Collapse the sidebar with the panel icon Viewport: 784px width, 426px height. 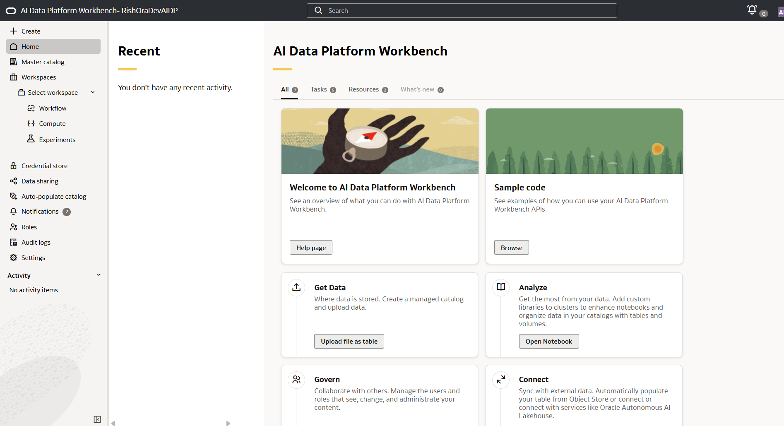97,419
